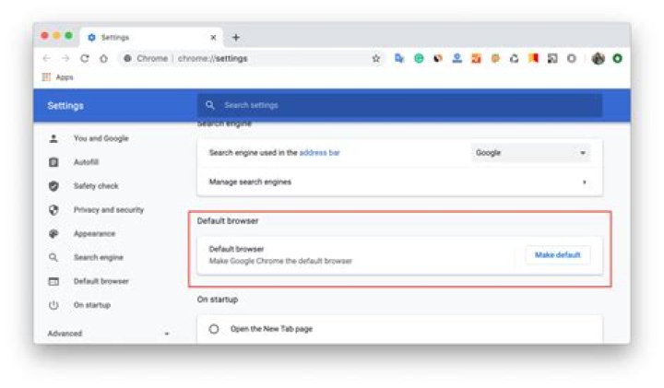Viewport: 664px width, 388px height.
Task: Open the recycle arrows extension icon
Action: [x=514, y=58]
